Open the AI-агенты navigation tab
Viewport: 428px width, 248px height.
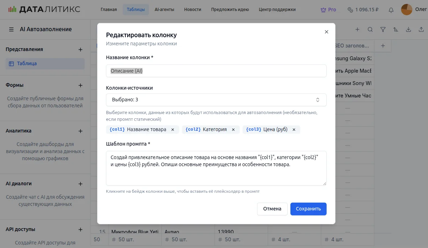pos(165,10)
